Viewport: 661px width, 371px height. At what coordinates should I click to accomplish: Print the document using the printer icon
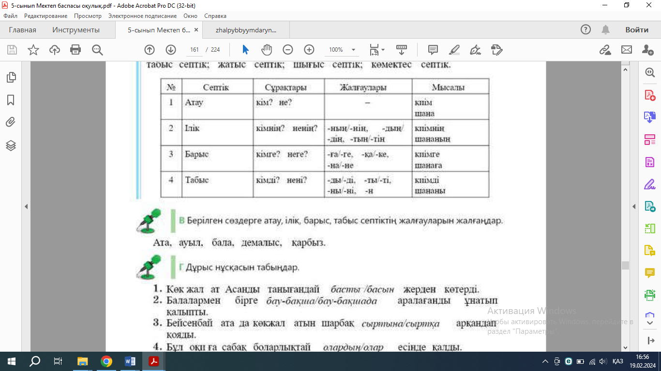pos(75,50)
